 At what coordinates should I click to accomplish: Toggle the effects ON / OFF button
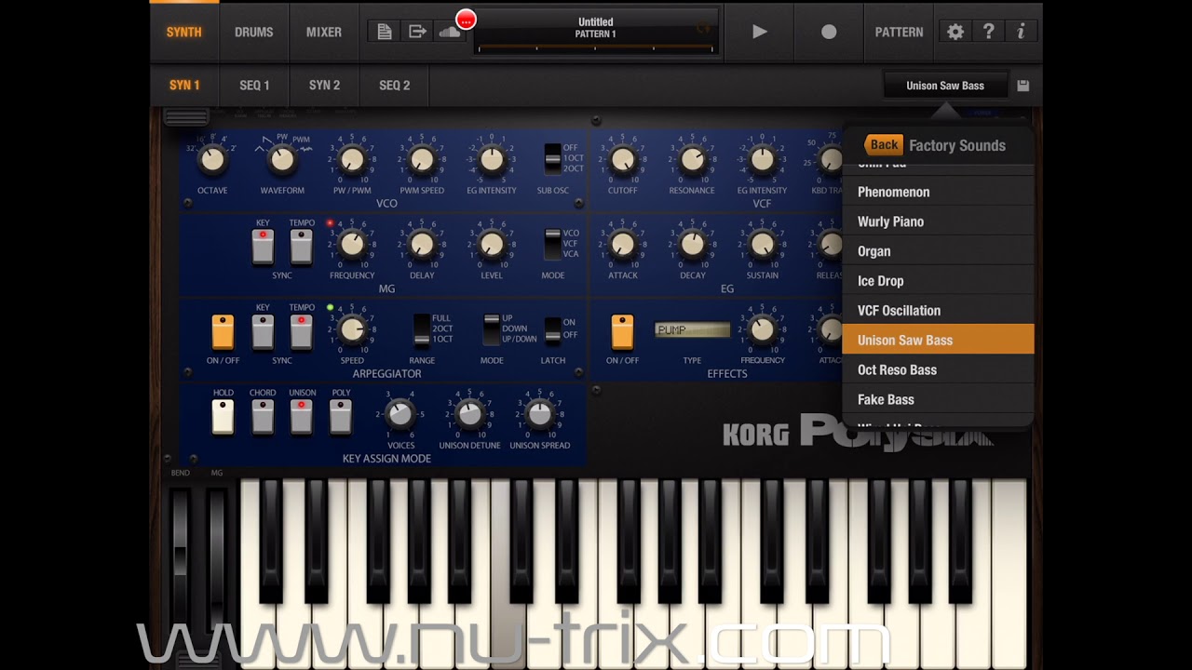(x=622, y=332)
